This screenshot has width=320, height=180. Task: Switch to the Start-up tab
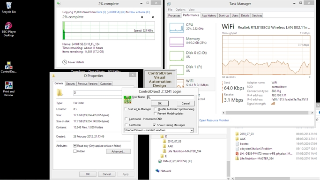223,15
